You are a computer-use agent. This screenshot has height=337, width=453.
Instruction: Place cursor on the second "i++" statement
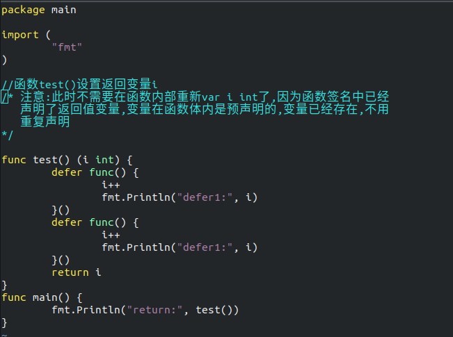pyautogui.click(x=111, y=235)
